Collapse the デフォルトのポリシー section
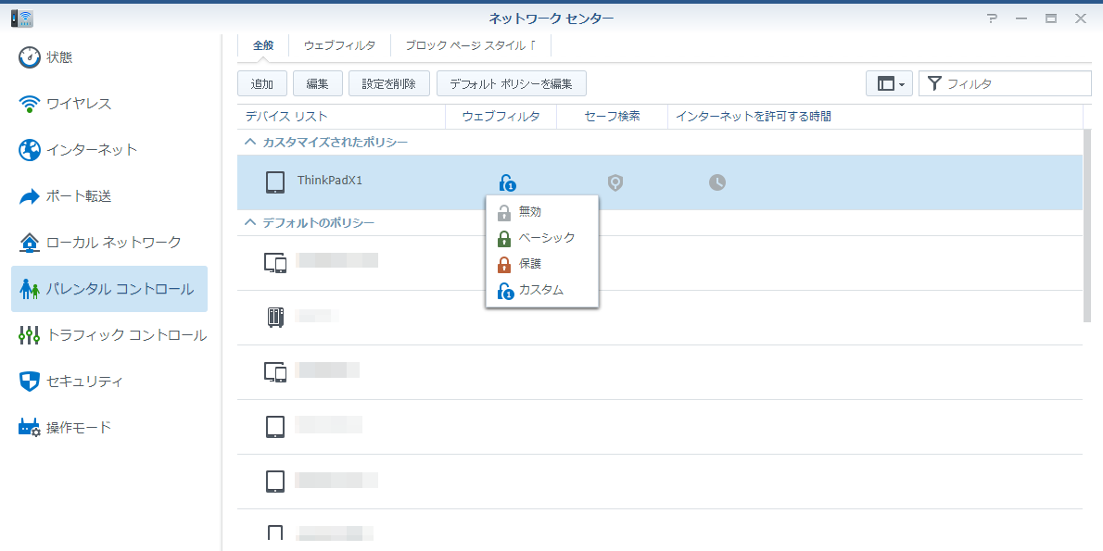The height and width of the screenshot is (551, 1103). point(248,222)
